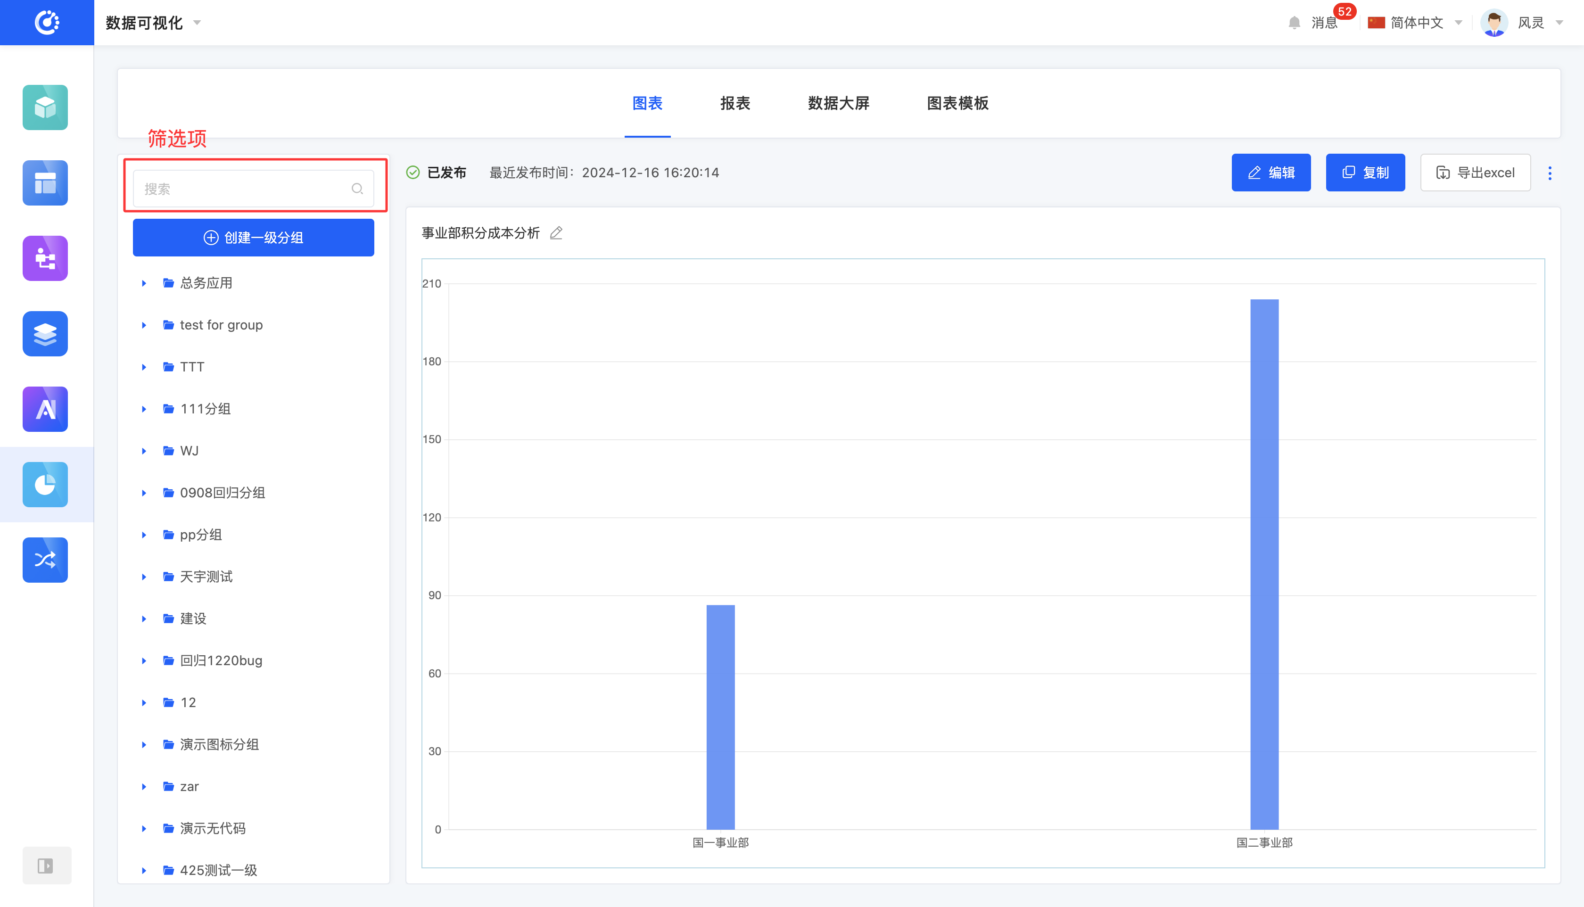Open the messages notification bell
The width and height of the screenshot is (1584, 907).
1295,23
